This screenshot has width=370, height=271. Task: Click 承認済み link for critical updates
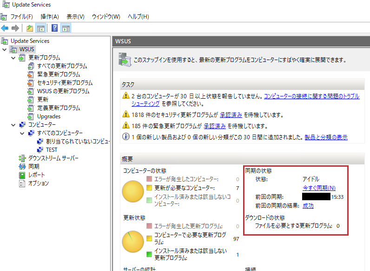pos(215,126)
